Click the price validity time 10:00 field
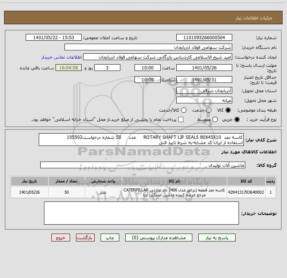Viewport: 287px width, 278px height. tap(148, 79)
